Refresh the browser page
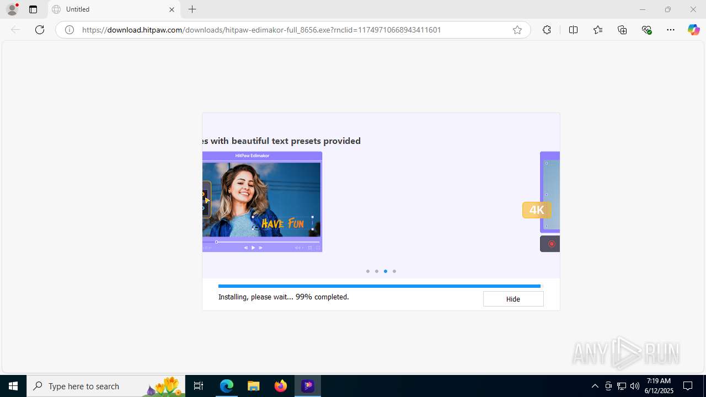Image resolution: width=706 pixels, height=397 pixels. (40, 30)
